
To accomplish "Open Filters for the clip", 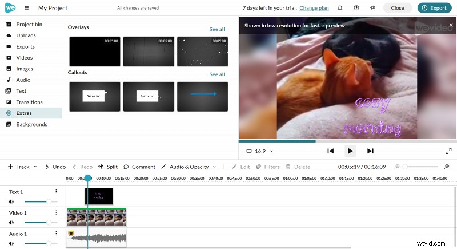I will pyautogui.click(x=268, y=167).
